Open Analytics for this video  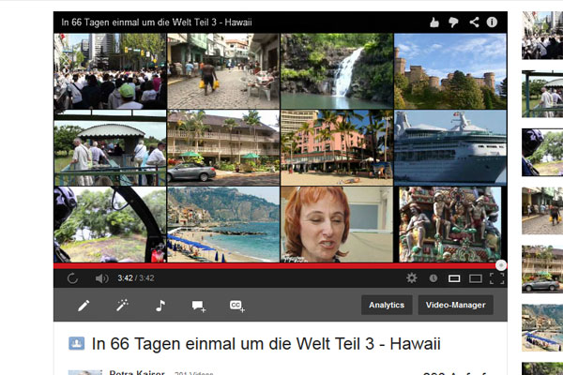[387, 305]
